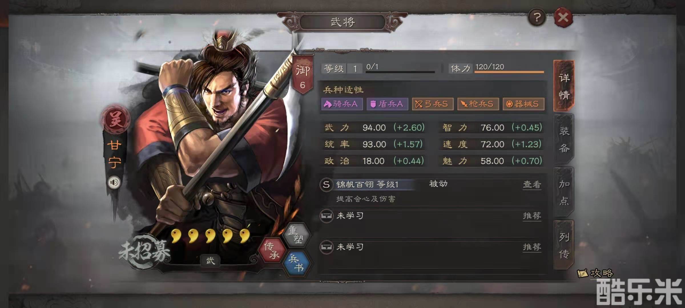Image resolution: width=685 pixels, height=308 pixels.
Task: Open the 列传 biography tab
Action: point(564,245)
